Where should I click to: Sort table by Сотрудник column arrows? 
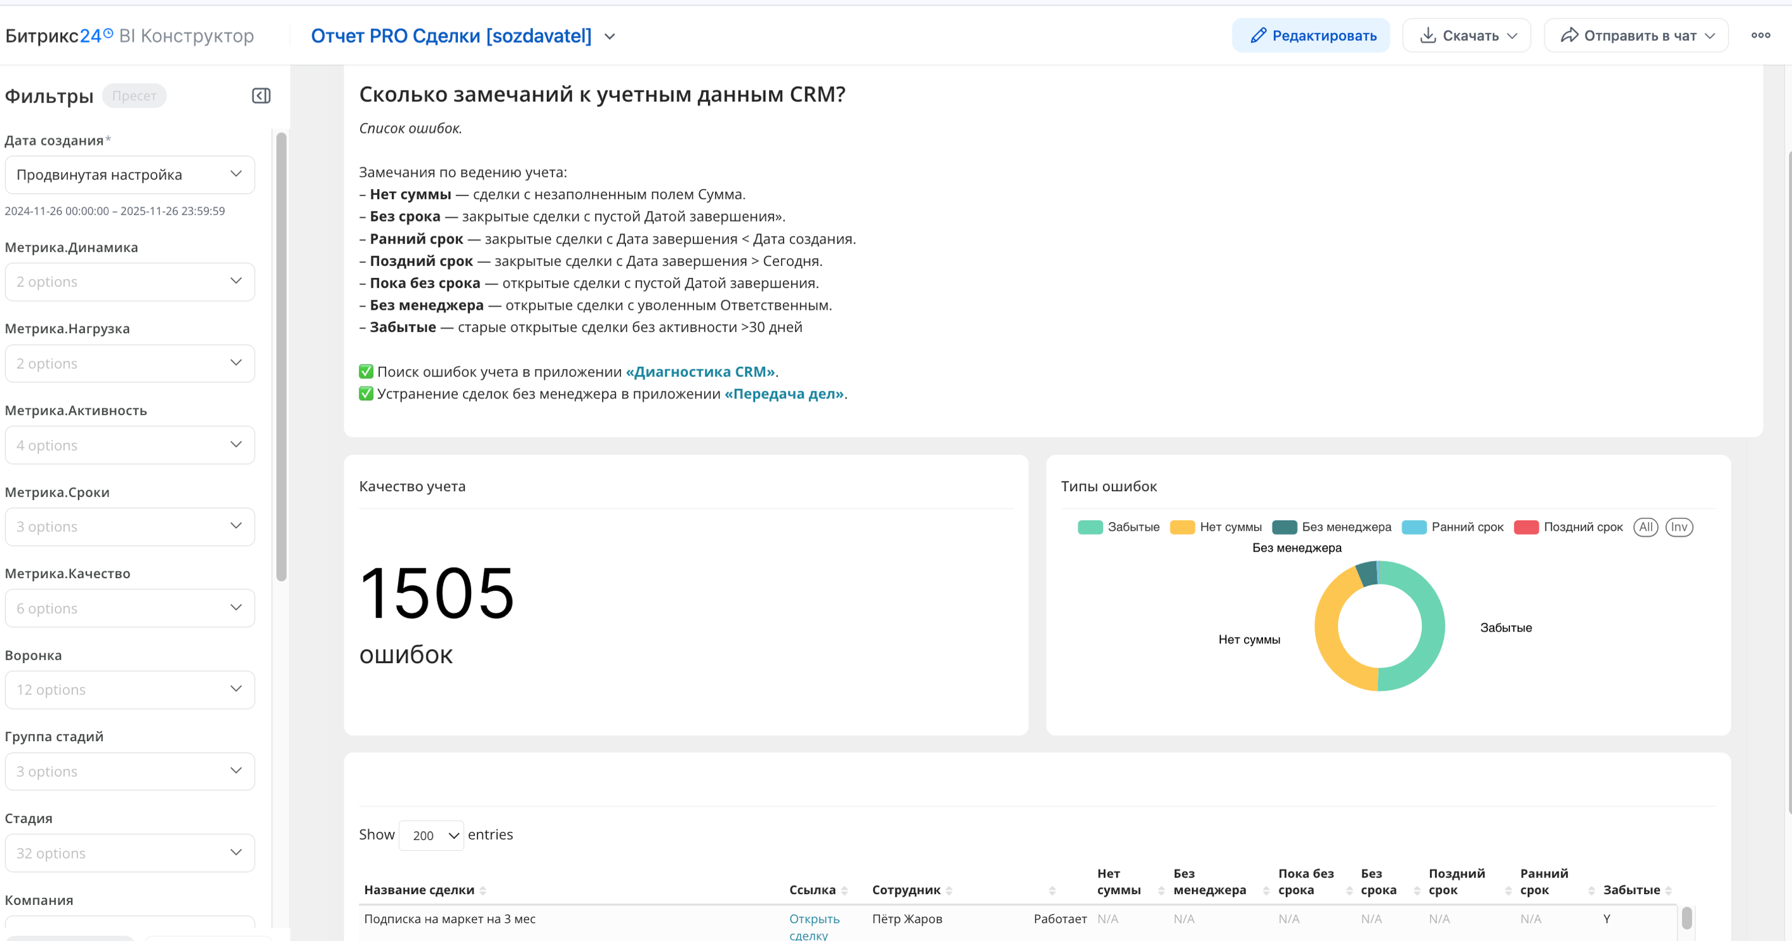pos(949,890)
